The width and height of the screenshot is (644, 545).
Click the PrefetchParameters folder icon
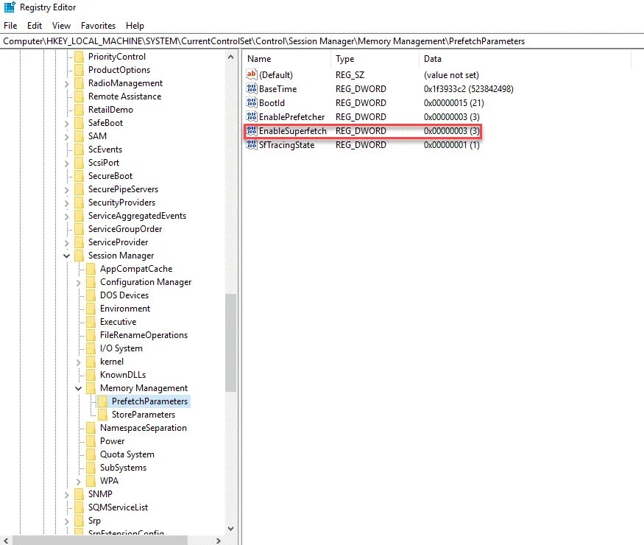[x=103, y=401]
